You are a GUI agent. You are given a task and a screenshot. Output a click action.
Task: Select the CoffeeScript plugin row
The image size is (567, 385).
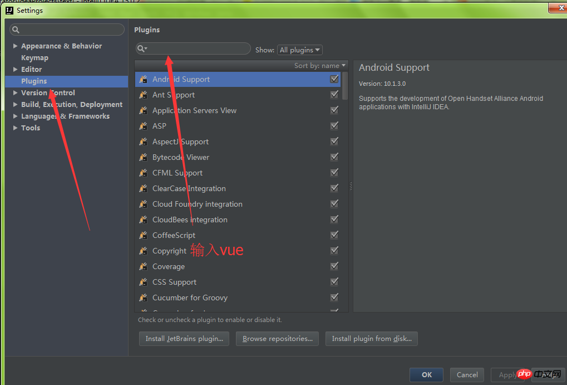click(x=238, y=235)
